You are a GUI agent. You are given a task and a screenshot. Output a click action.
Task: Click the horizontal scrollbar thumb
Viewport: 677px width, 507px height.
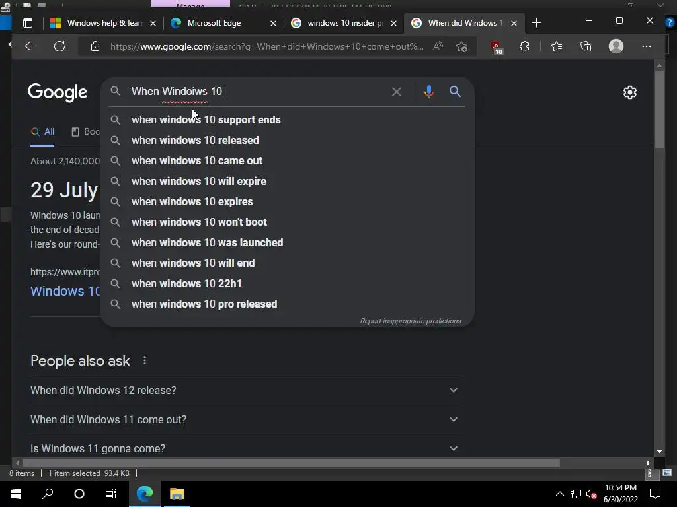click(x=292, y=463)
